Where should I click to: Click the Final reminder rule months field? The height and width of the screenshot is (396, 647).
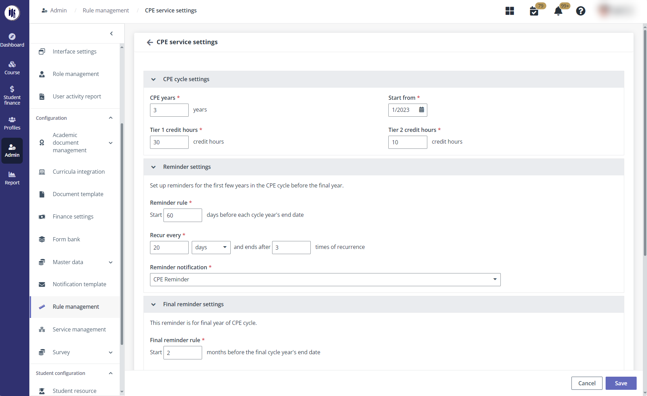point(182,353)
